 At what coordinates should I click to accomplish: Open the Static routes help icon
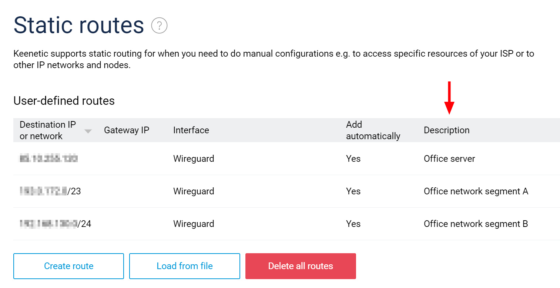click(159, 25)
